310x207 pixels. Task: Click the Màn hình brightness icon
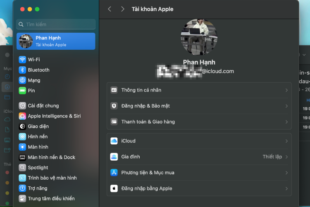22,147
